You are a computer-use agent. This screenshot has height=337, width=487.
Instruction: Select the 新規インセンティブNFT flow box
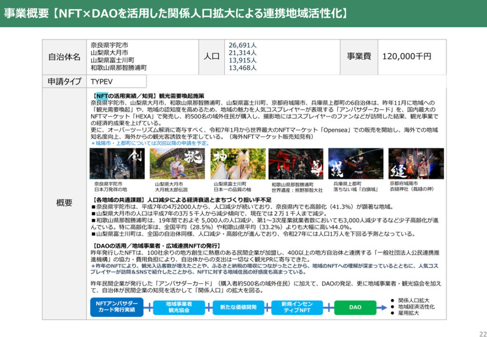coord(296,308)
